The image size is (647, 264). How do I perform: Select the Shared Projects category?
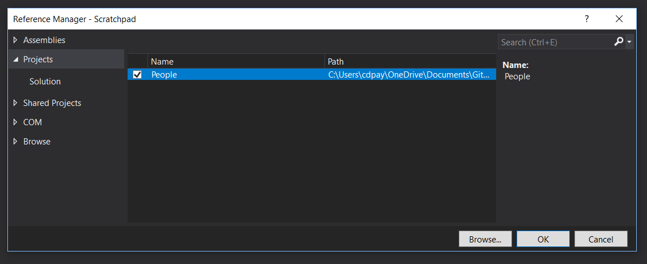(52, 103)
